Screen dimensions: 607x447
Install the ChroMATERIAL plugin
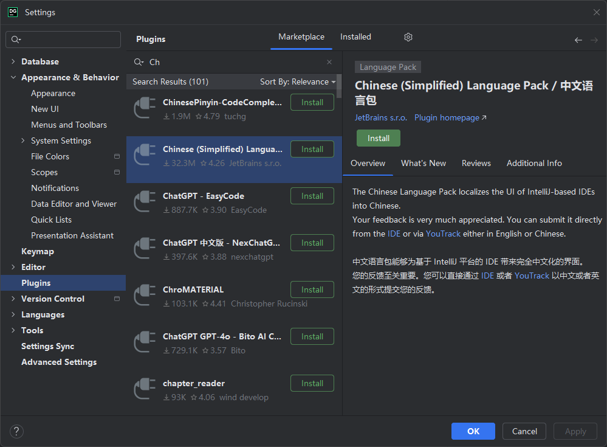(x=312, y=289)
